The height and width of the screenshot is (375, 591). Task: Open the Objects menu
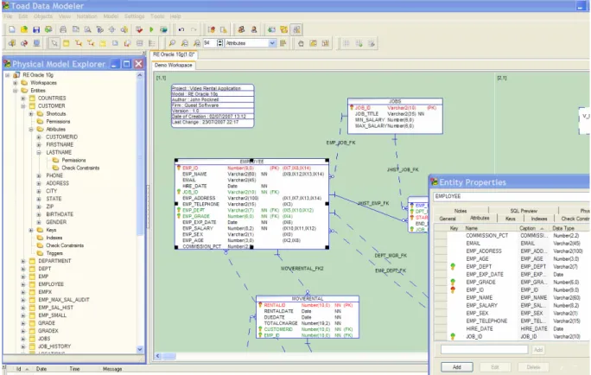43,16
